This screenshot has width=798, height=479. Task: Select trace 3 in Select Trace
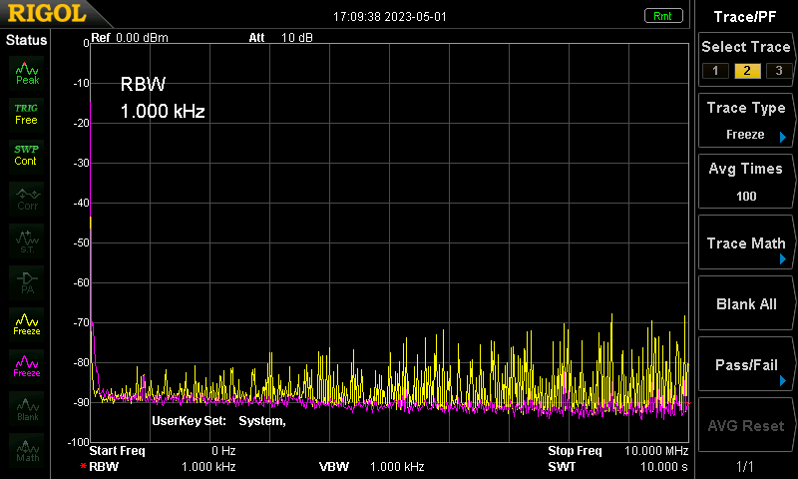(x=779, y=71)
